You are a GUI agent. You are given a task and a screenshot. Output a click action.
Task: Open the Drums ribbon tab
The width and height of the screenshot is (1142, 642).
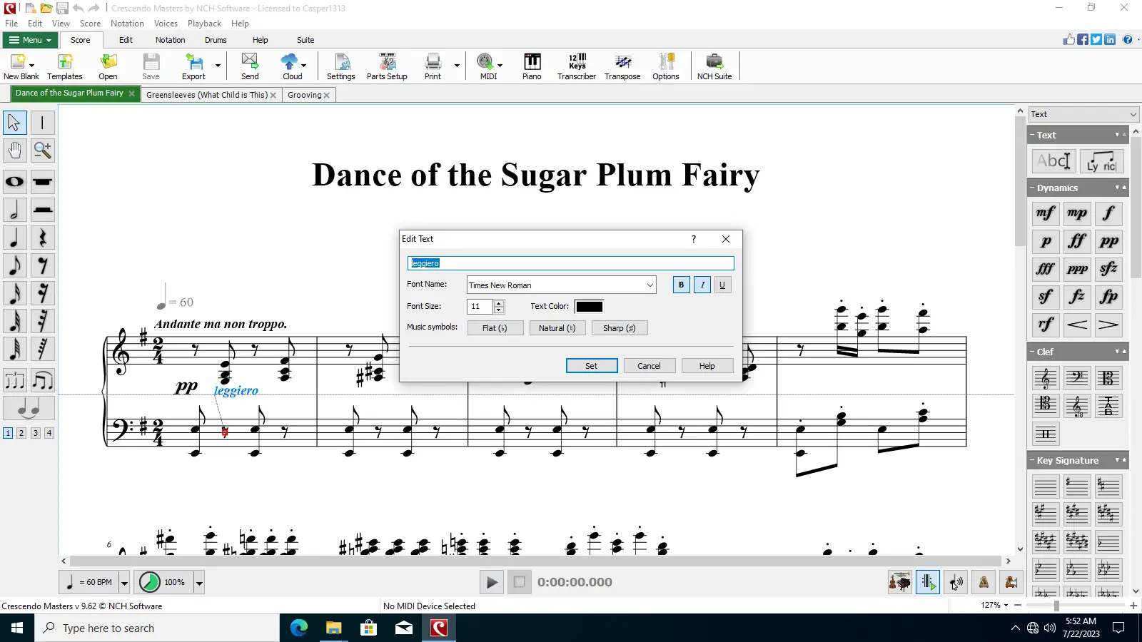click(x=216, y=40)
